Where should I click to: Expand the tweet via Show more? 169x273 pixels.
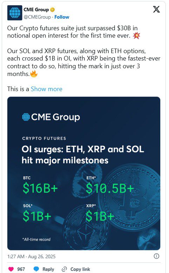tap(47, 89)
